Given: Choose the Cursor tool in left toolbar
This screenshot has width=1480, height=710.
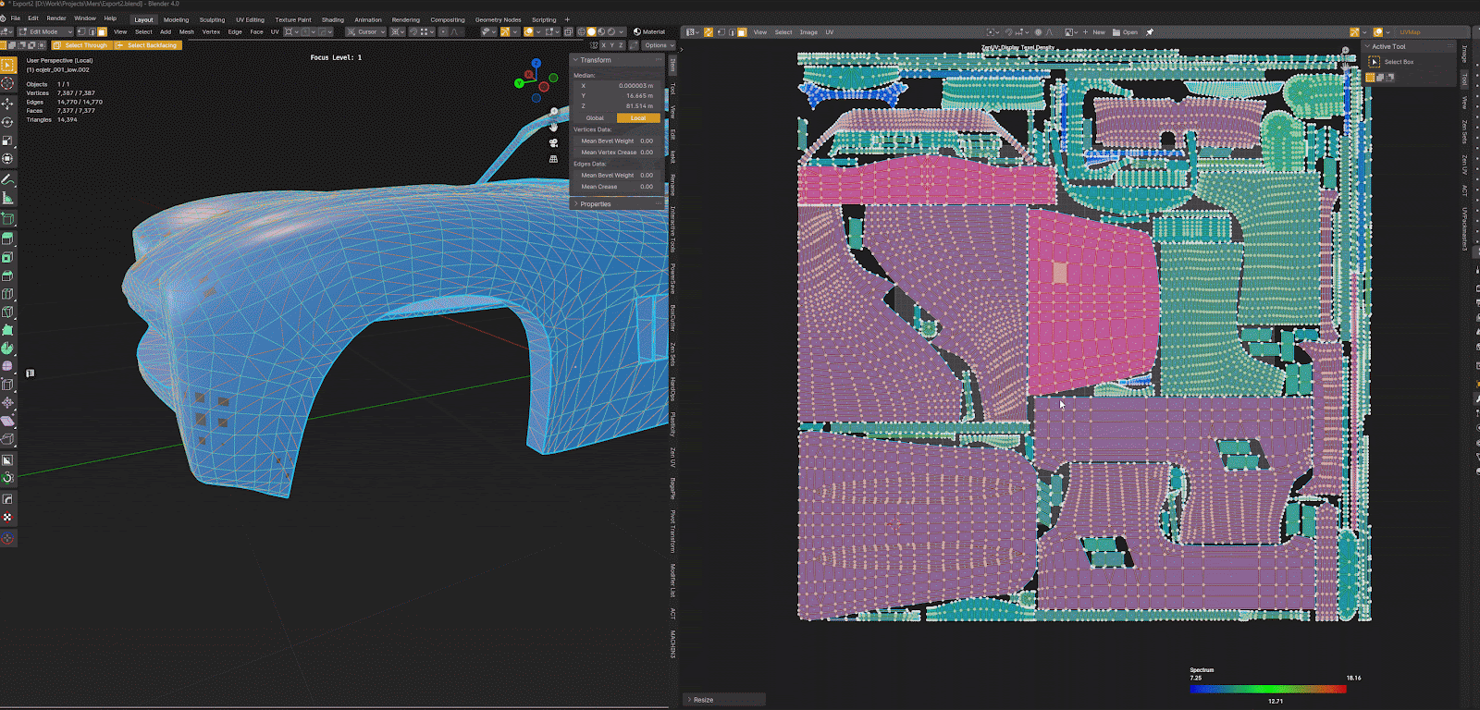Looking at the screenshot, I should pos(7,83).
